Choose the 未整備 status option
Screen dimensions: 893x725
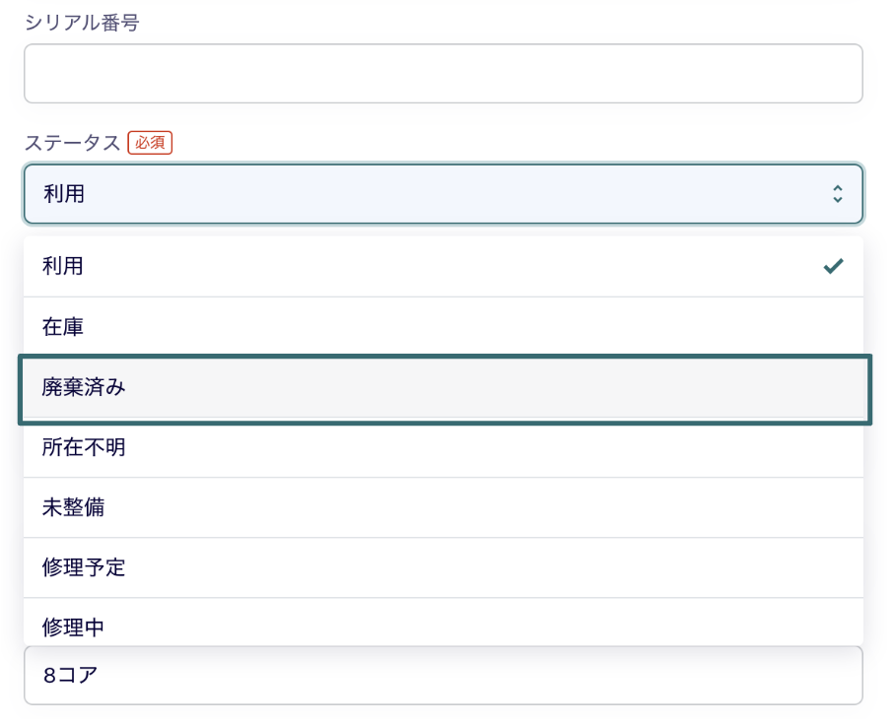click(x=444, y=507)
